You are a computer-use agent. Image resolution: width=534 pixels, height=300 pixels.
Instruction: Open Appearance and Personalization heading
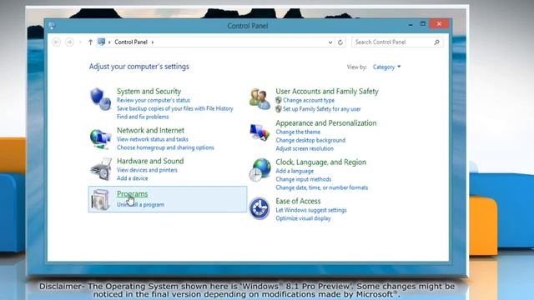[326, 123]
